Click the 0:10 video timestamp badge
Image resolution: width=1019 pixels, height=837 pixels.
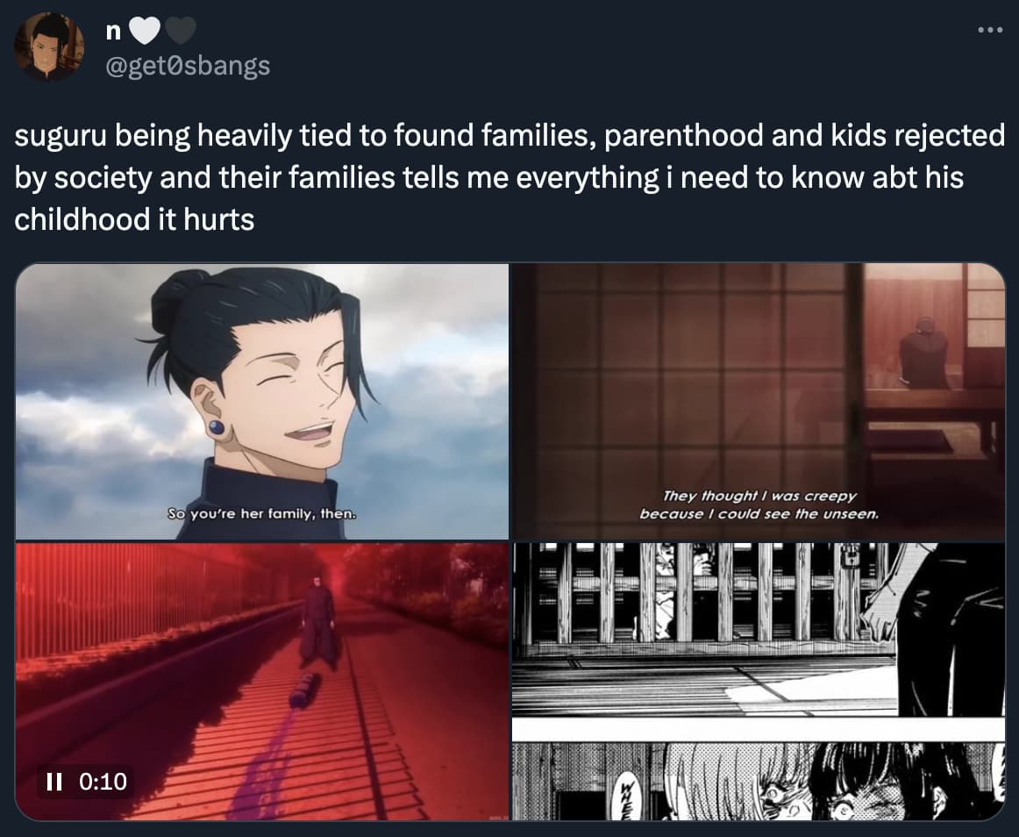86,781
